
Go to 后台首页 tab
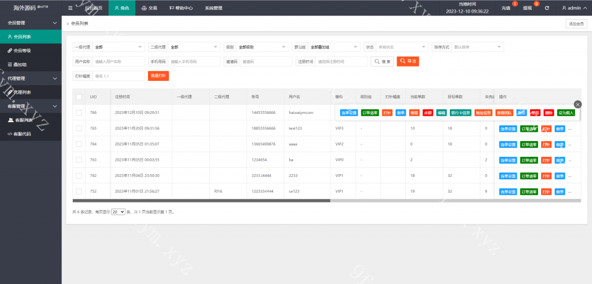point(94,8)
